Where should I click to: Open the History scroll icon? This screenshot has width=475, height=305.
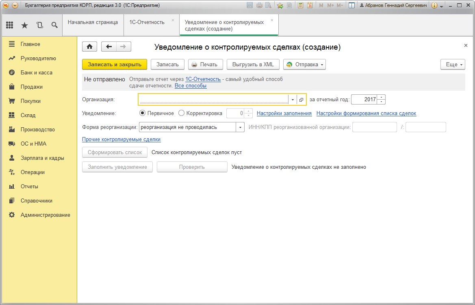[40, 25]
